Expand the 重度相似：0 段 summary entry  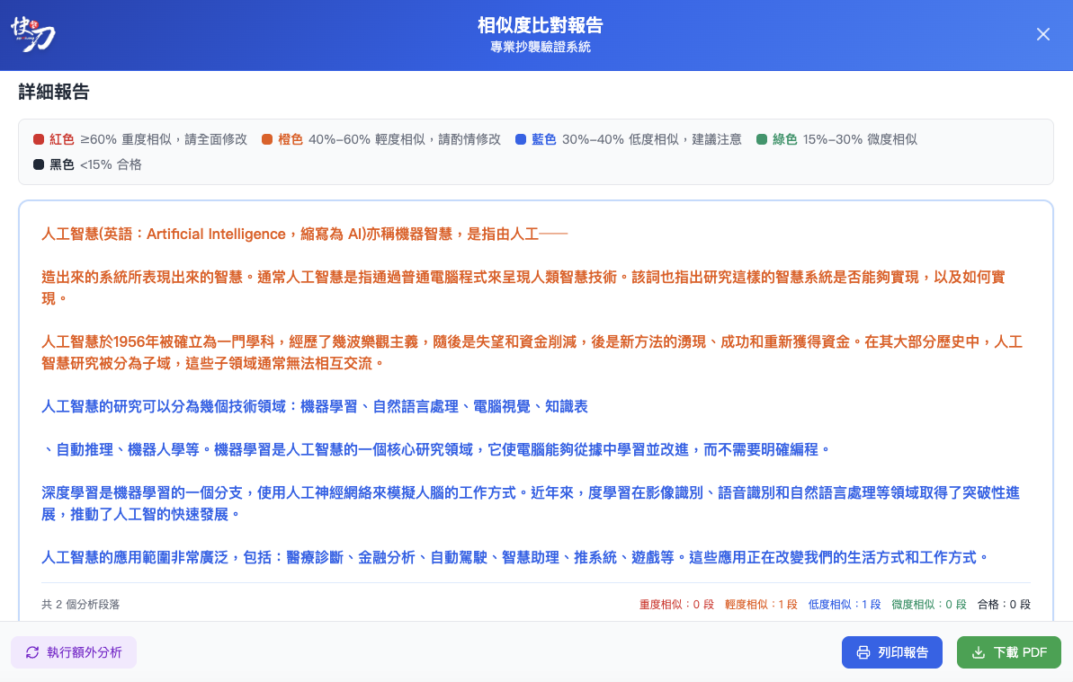(x=678, y=604)
